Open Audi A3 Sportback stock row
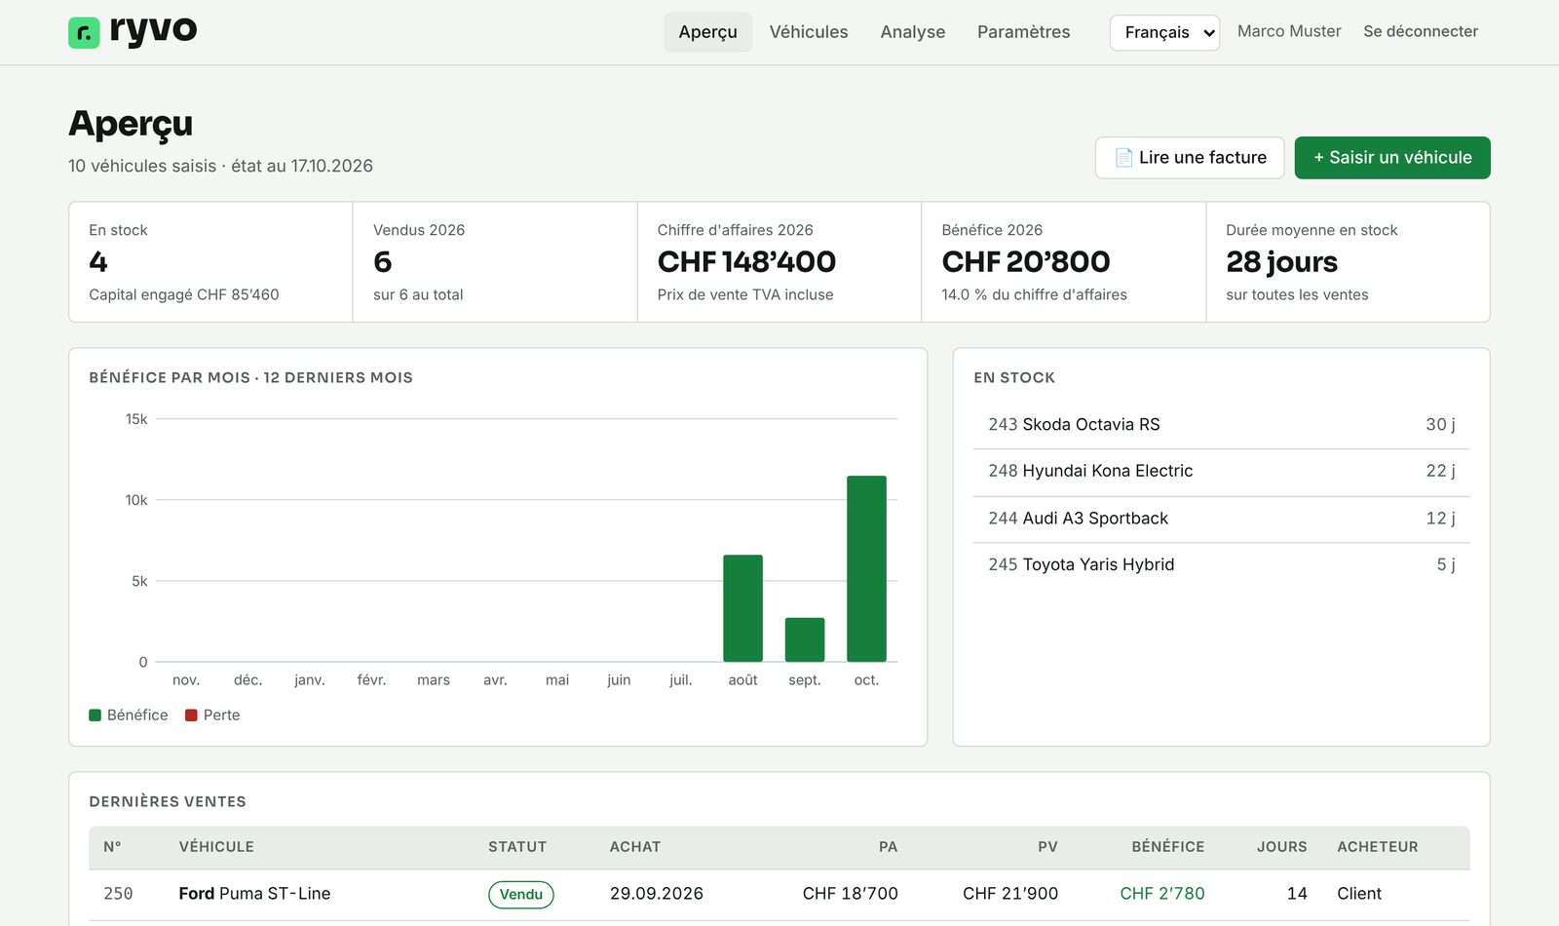 click(1221, 519)
